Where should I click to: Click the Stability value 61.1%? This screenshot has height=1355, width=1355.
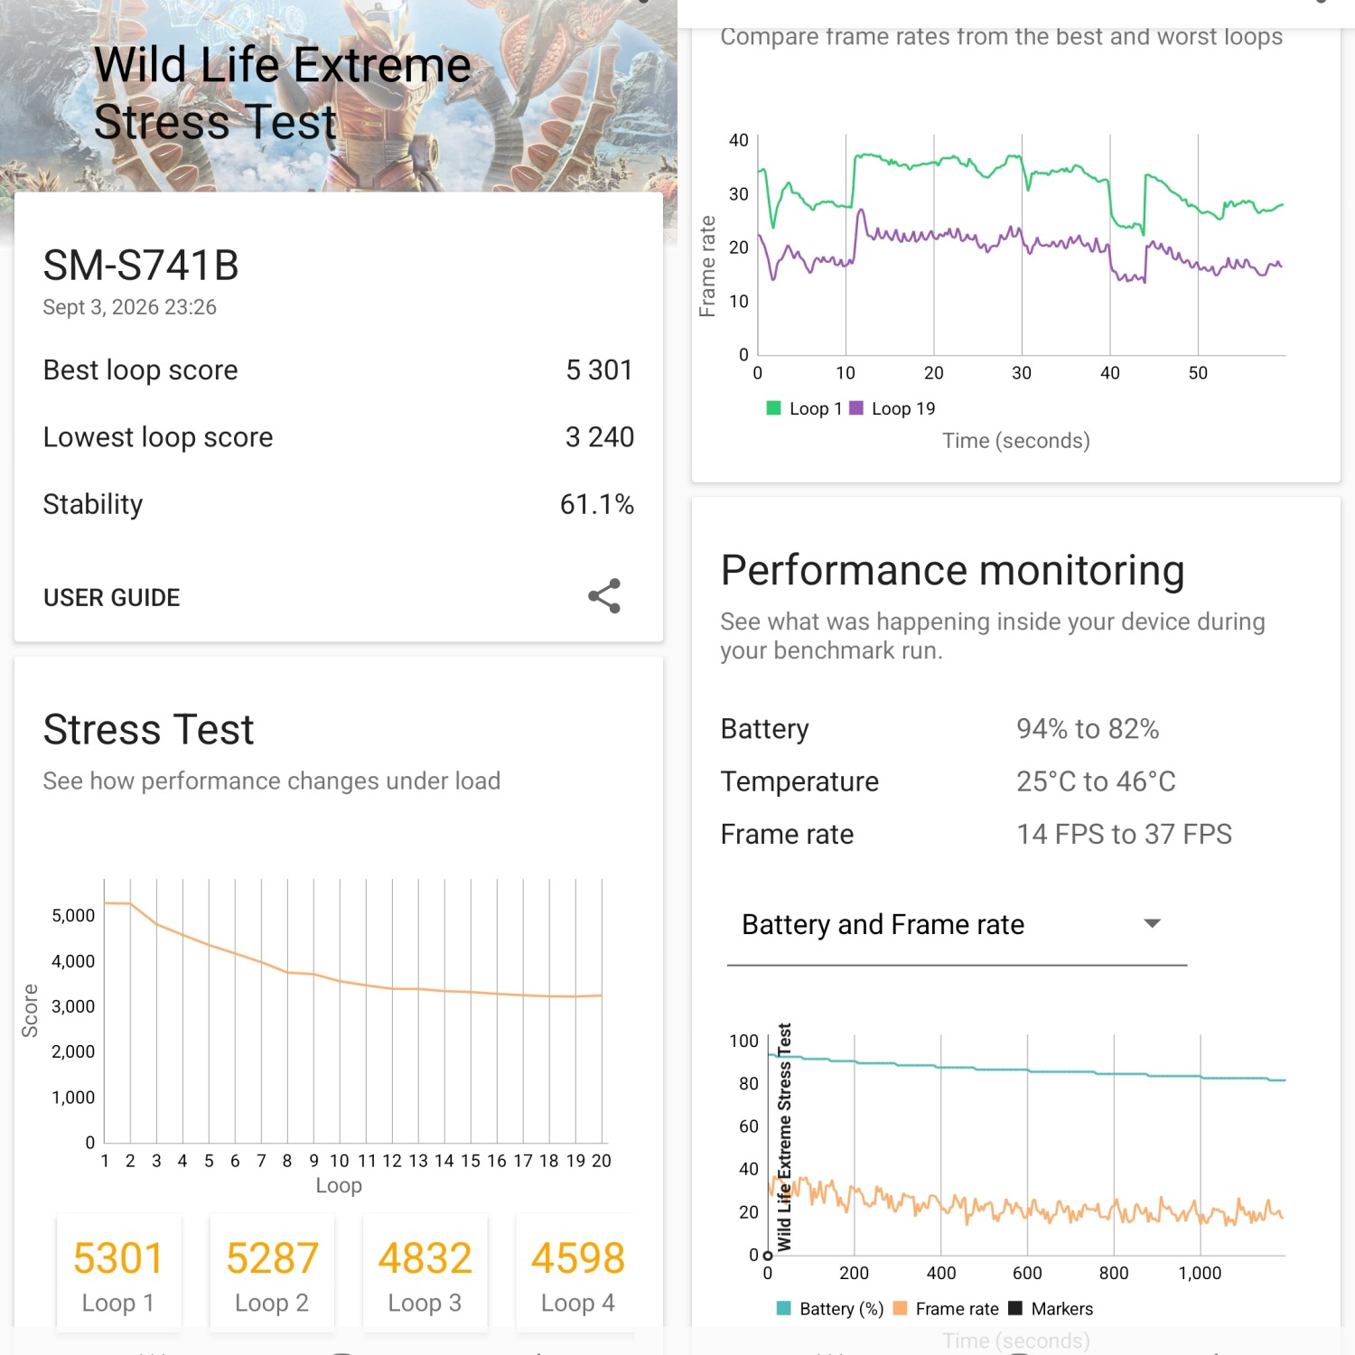click(x=597, y=504)
